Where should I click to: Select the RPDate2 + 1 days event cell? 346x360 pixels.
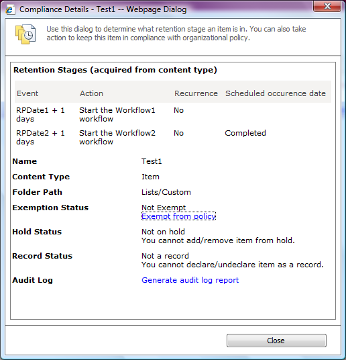[x=40, y=137]
